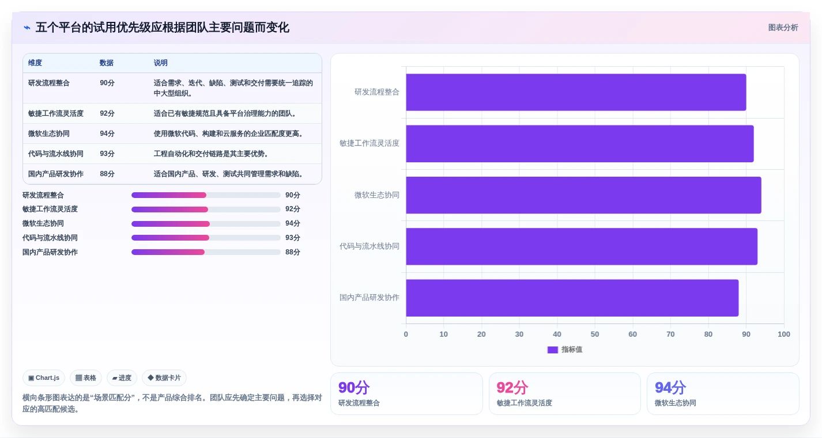Screen dimensions: 822x438
Task: Click description starting 适合需求、迭代、缺陷
Action: (233, 88)
